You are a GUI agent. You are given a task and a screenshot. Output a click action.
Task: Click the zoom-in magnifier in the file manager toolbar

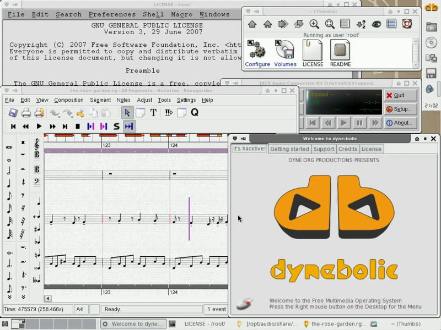(x=315, y=24)
